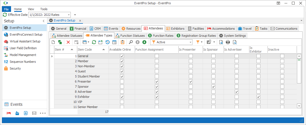Click the New record blank-page icon
Screen dimensions: 306x125
[x=53, y=42]
